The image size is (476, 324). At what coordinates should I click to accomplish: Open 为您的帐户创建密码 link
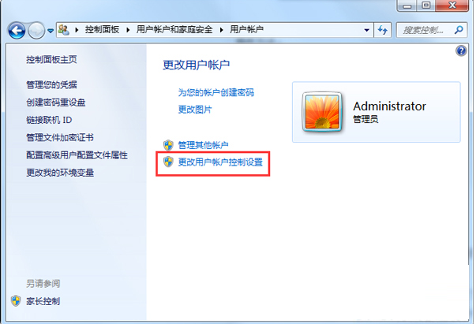pos(216,92)
